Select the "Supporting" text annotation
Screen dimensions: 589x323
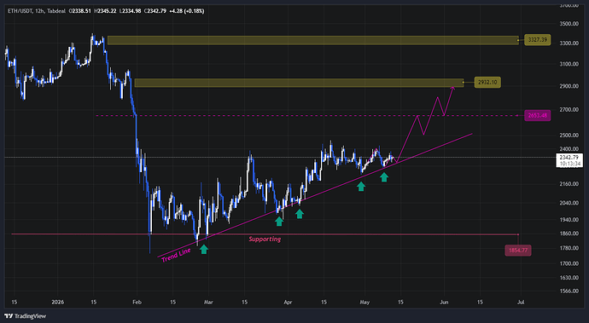click(x=265, y=239)
